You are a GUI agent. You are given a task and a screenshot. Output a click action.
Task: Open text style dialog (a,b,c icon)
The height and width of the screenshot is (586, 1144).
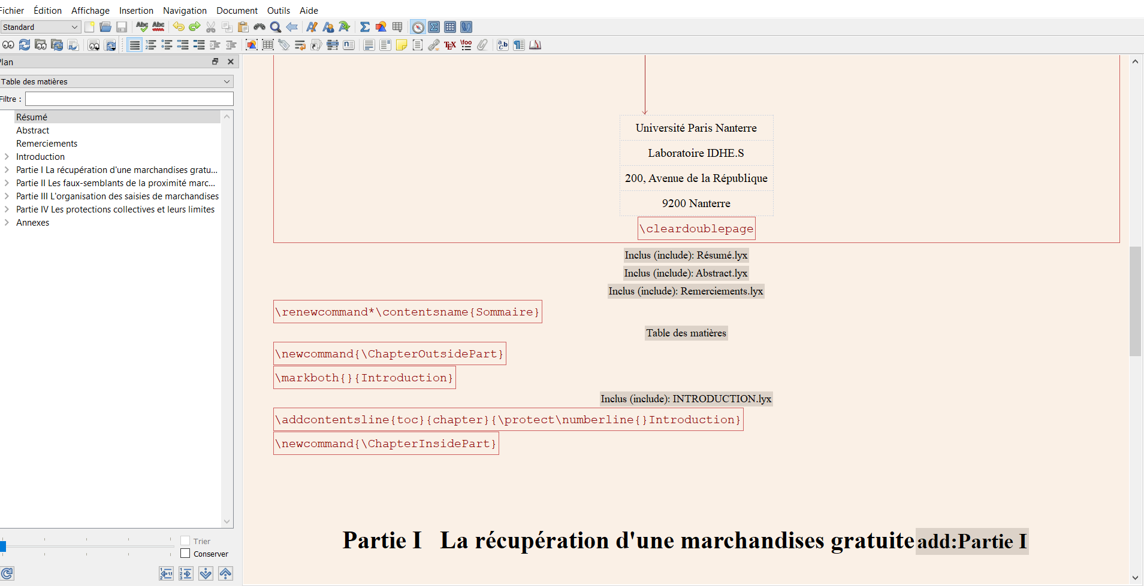click(503, 45)
